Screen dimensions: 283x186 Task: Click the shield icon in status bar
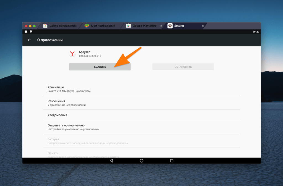[26, 32]
